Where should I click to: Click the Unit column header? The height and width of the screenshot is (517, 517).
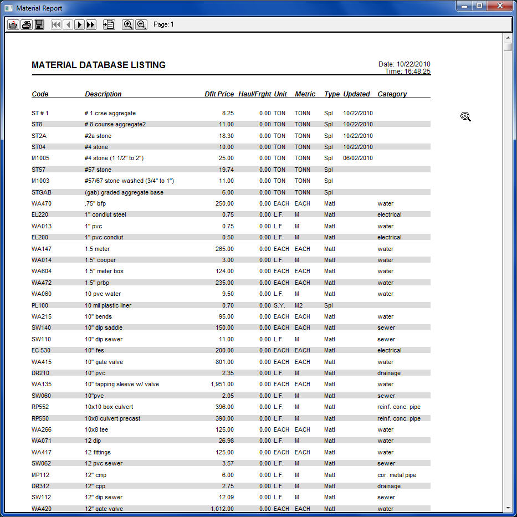click(x=280, y=94)
